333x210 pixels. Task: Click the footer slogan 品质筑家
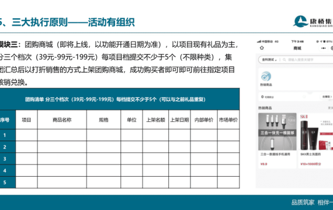303,202
